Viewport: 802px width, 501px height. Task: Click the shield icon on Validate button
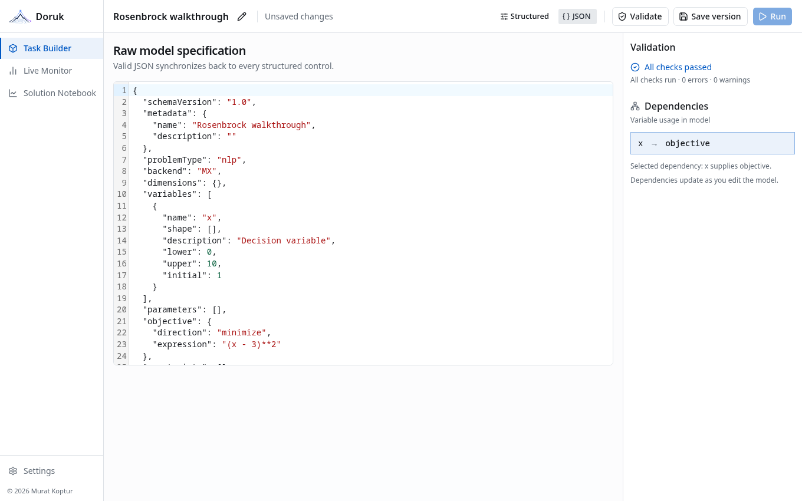[622, 17]
